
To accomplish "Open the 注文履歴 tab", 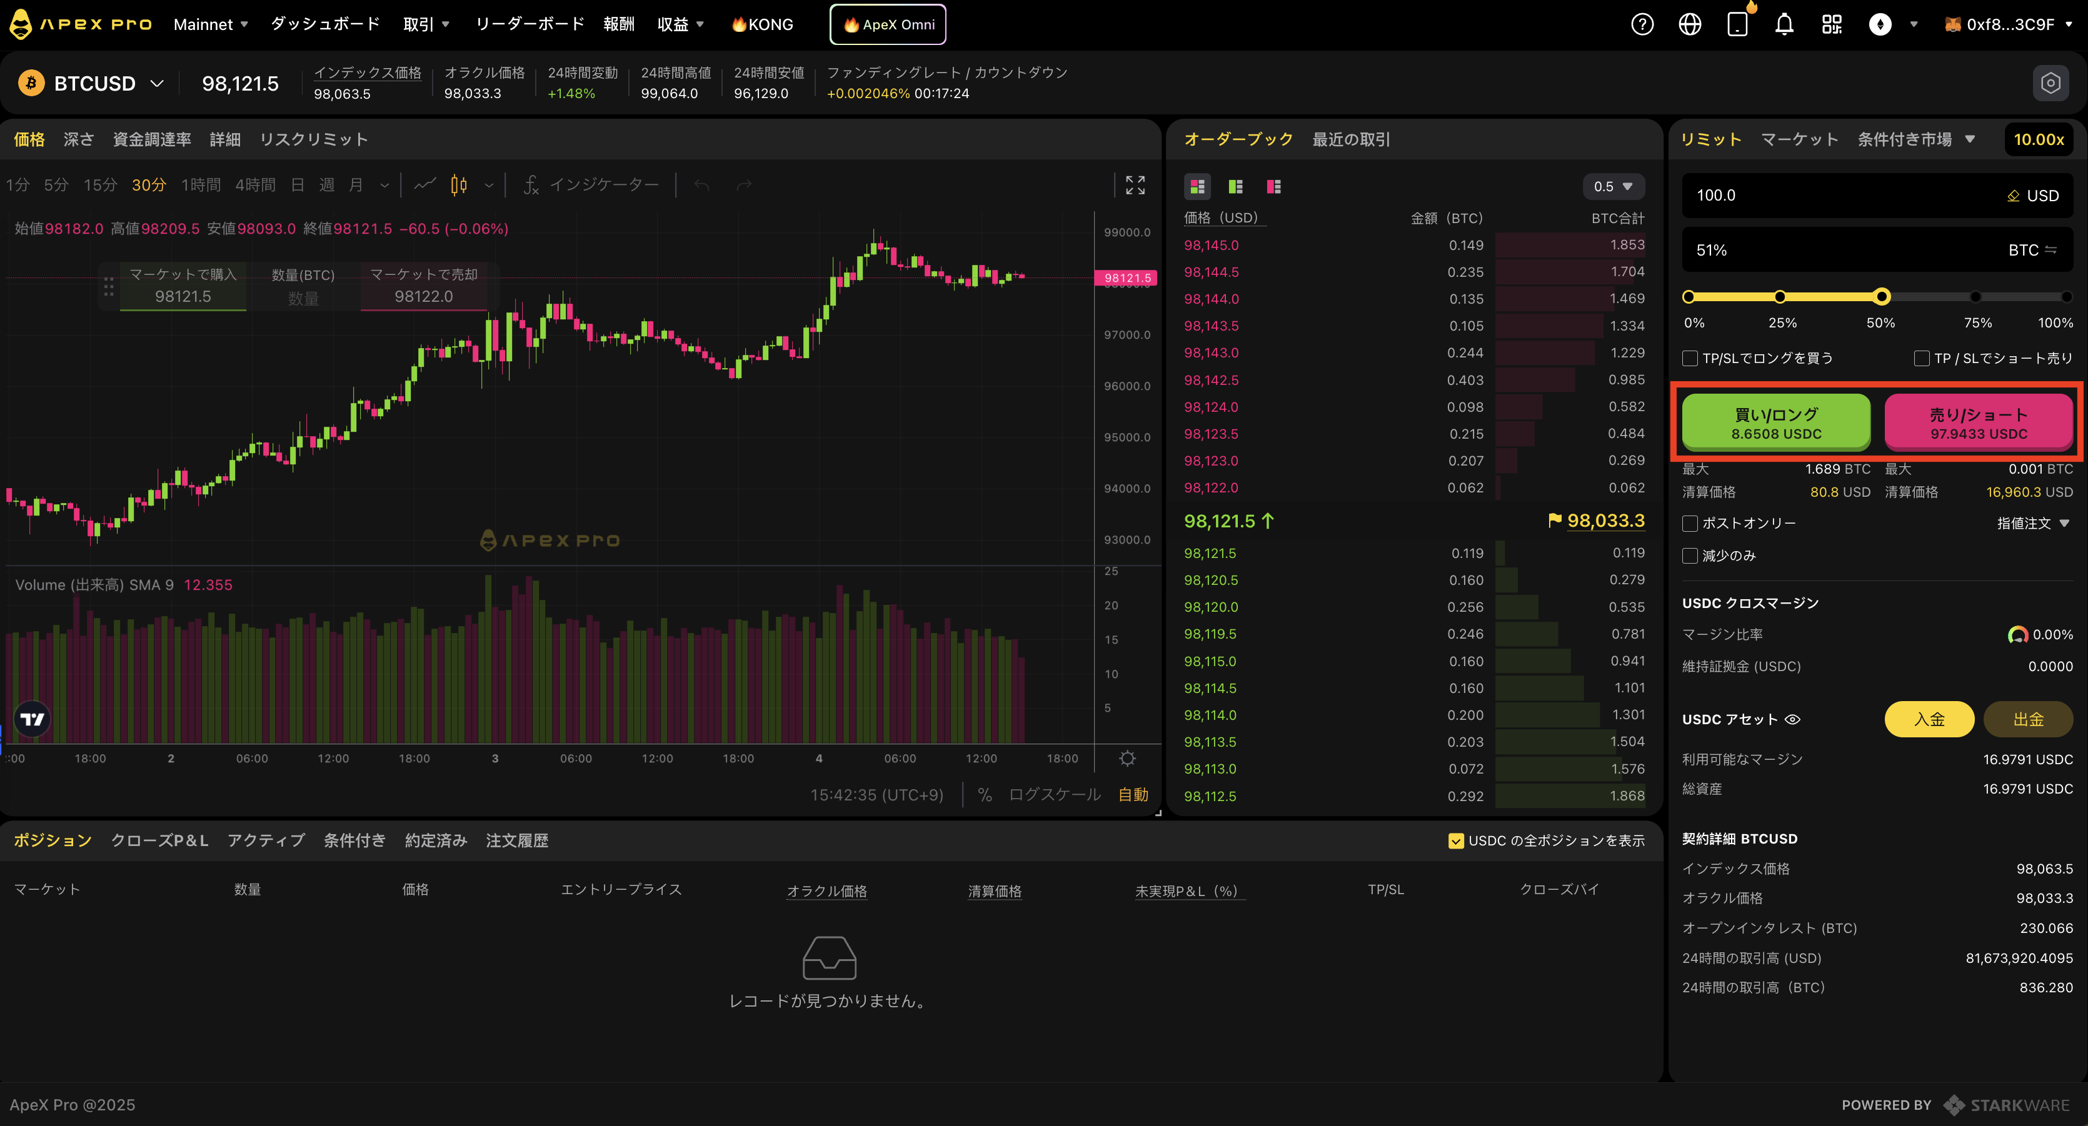I will click(x=516, y=841).
